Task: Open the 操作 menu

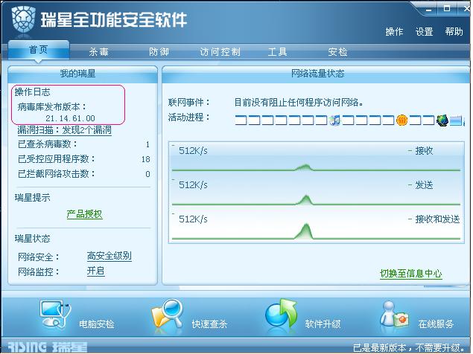Action: (x=394, y=32)
